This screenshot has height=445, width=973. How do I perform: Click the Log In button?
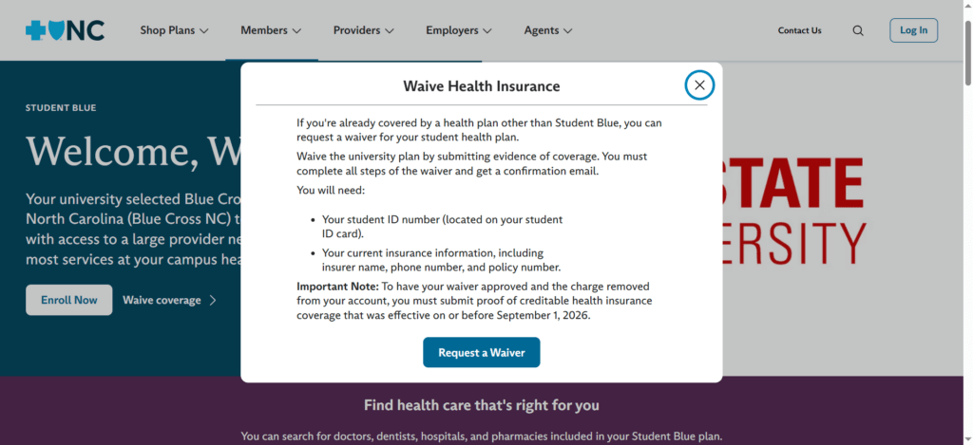point(913,30)
